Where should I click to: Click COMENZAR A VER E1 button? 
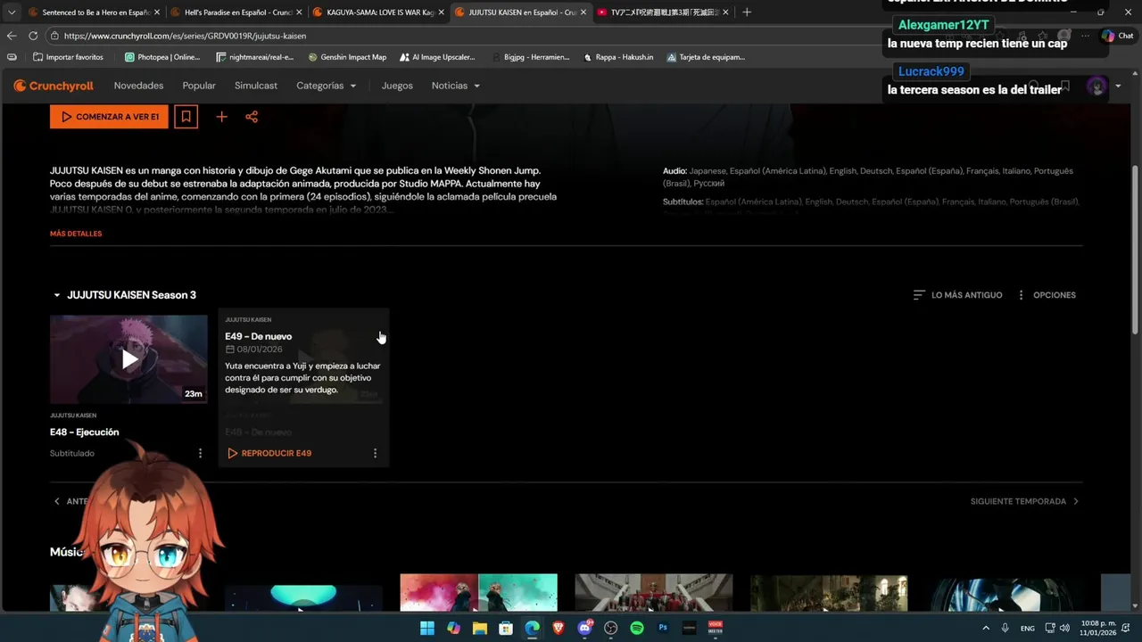click(109, 117)
